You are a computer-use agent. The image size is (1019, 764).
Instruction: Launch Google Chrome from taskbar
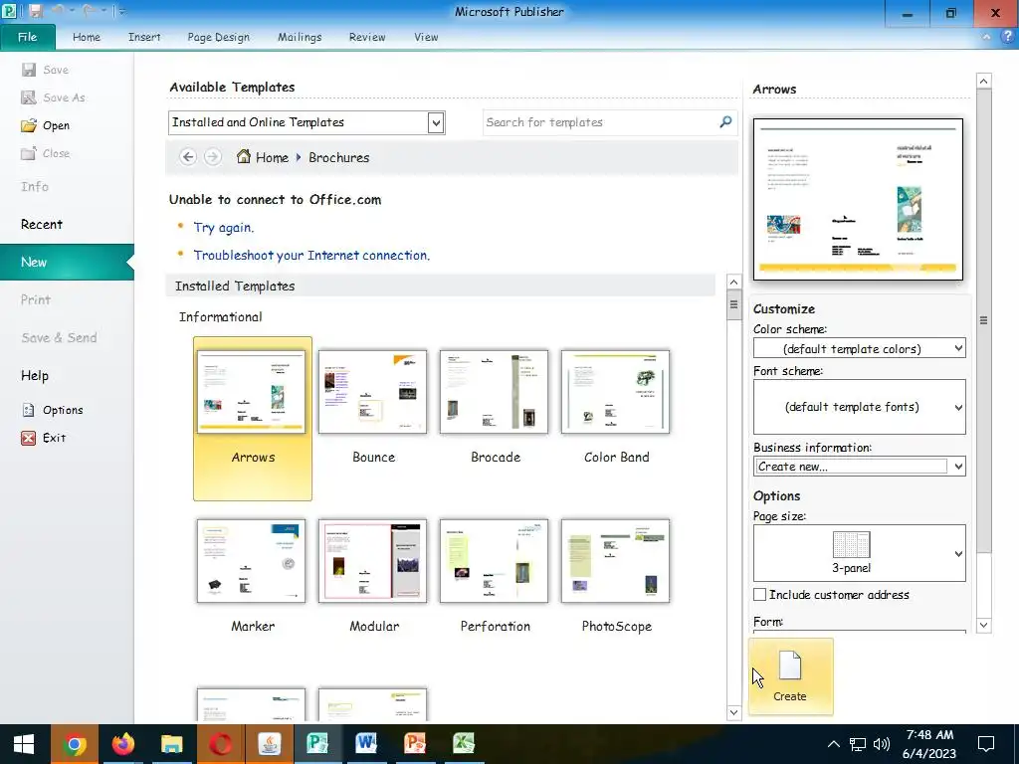coord(74,744)
